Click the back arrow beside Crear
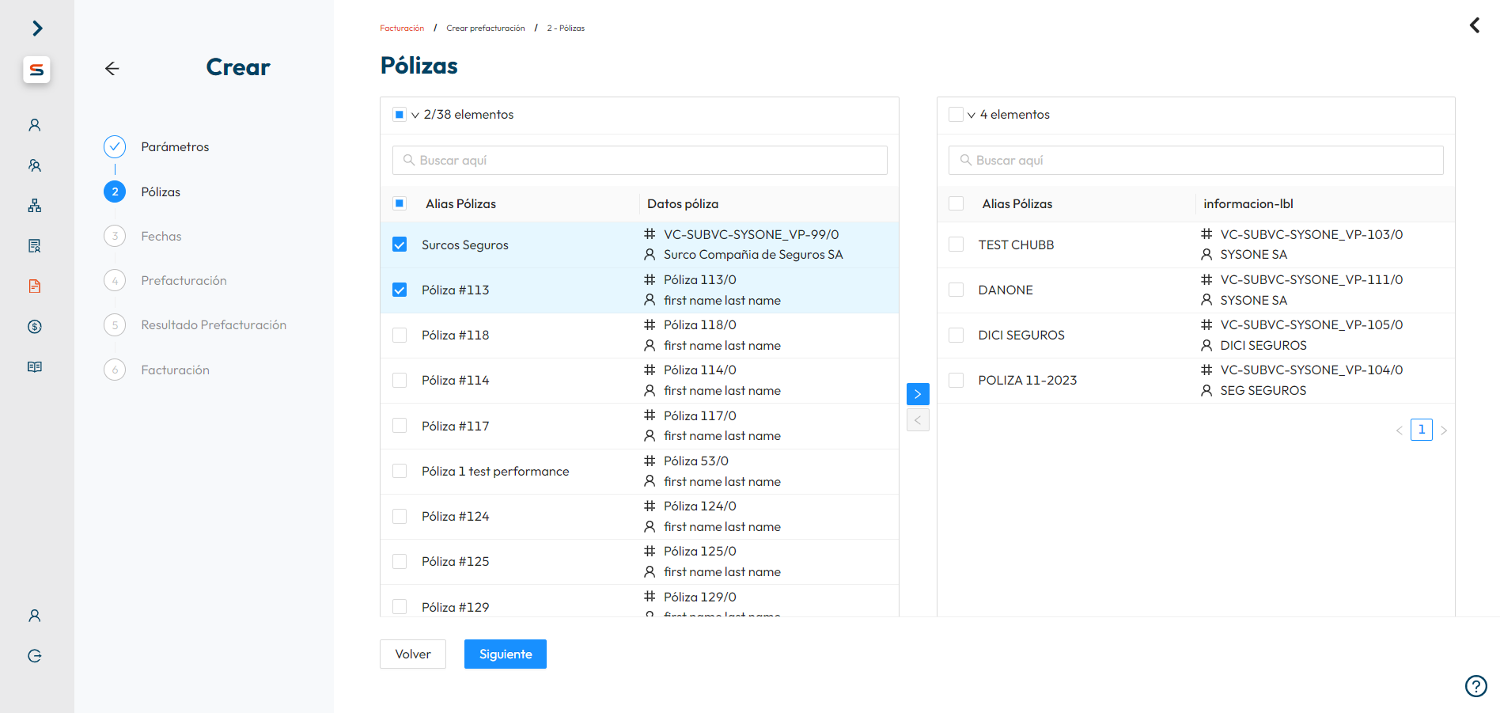 tap(112, 69)
